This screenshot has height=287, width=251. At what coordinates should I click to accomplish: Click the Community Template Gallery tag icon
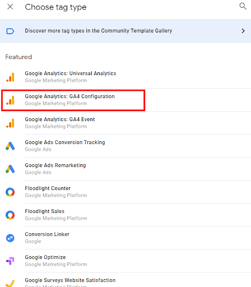coord(10,31)
